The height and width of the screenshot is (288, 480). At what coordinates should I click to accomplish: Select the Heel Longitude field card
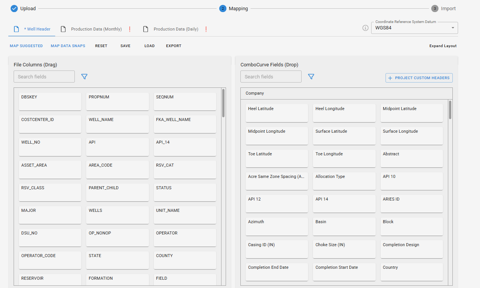coord(344,113)
